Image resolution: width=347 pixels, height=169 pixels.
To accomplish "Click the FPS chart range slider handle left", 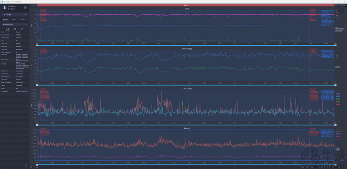I will pyautogui.click(x=37, y=45).
